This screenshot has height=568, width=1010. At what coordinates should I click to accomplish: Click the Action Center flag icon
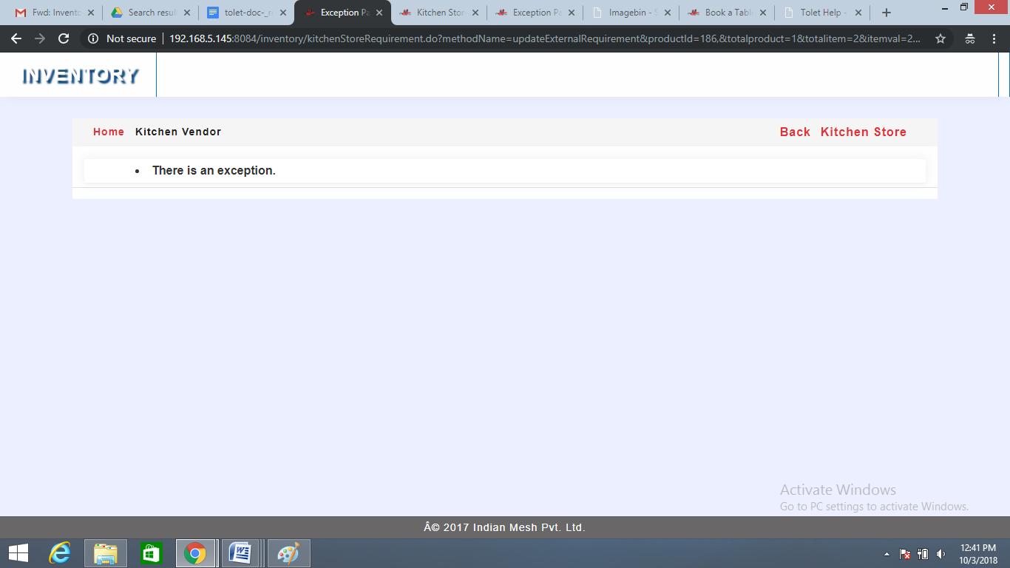(905, 554)
